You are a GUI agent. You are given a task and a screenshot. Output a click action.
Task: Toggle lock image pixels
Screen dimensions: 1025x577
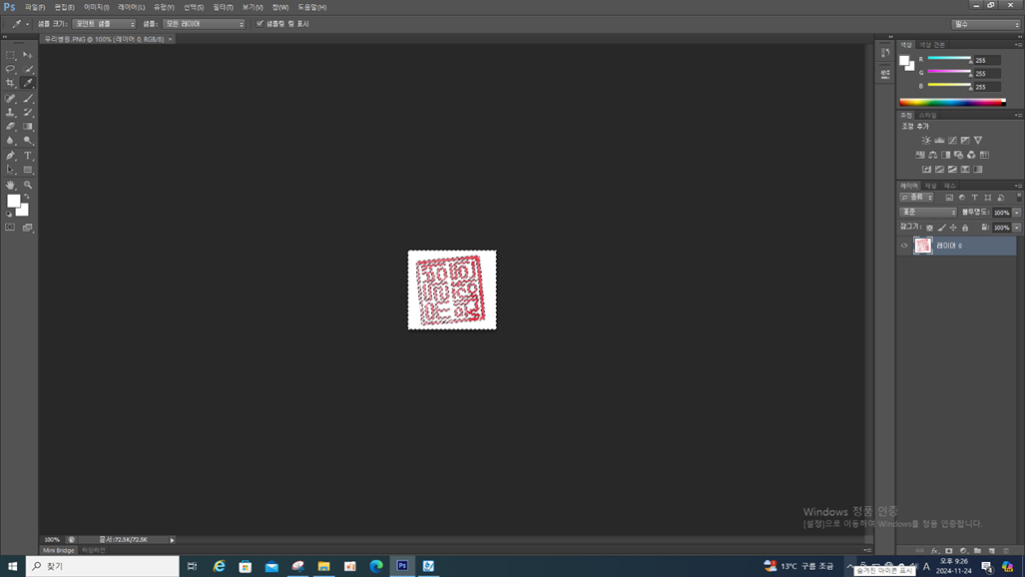(x=941, y=228)
